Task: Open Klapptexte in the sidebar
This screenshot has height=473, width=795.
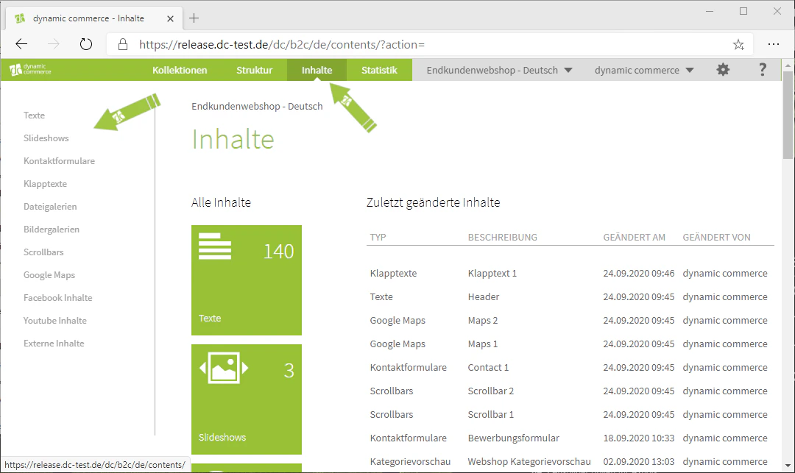Action: click(x=45, y=183)
